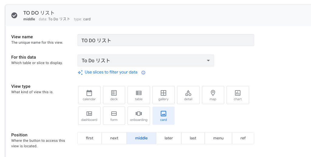Select the card view type
Image resolution: width=311 pixels, height=157 pixels.
coord(163,116)
